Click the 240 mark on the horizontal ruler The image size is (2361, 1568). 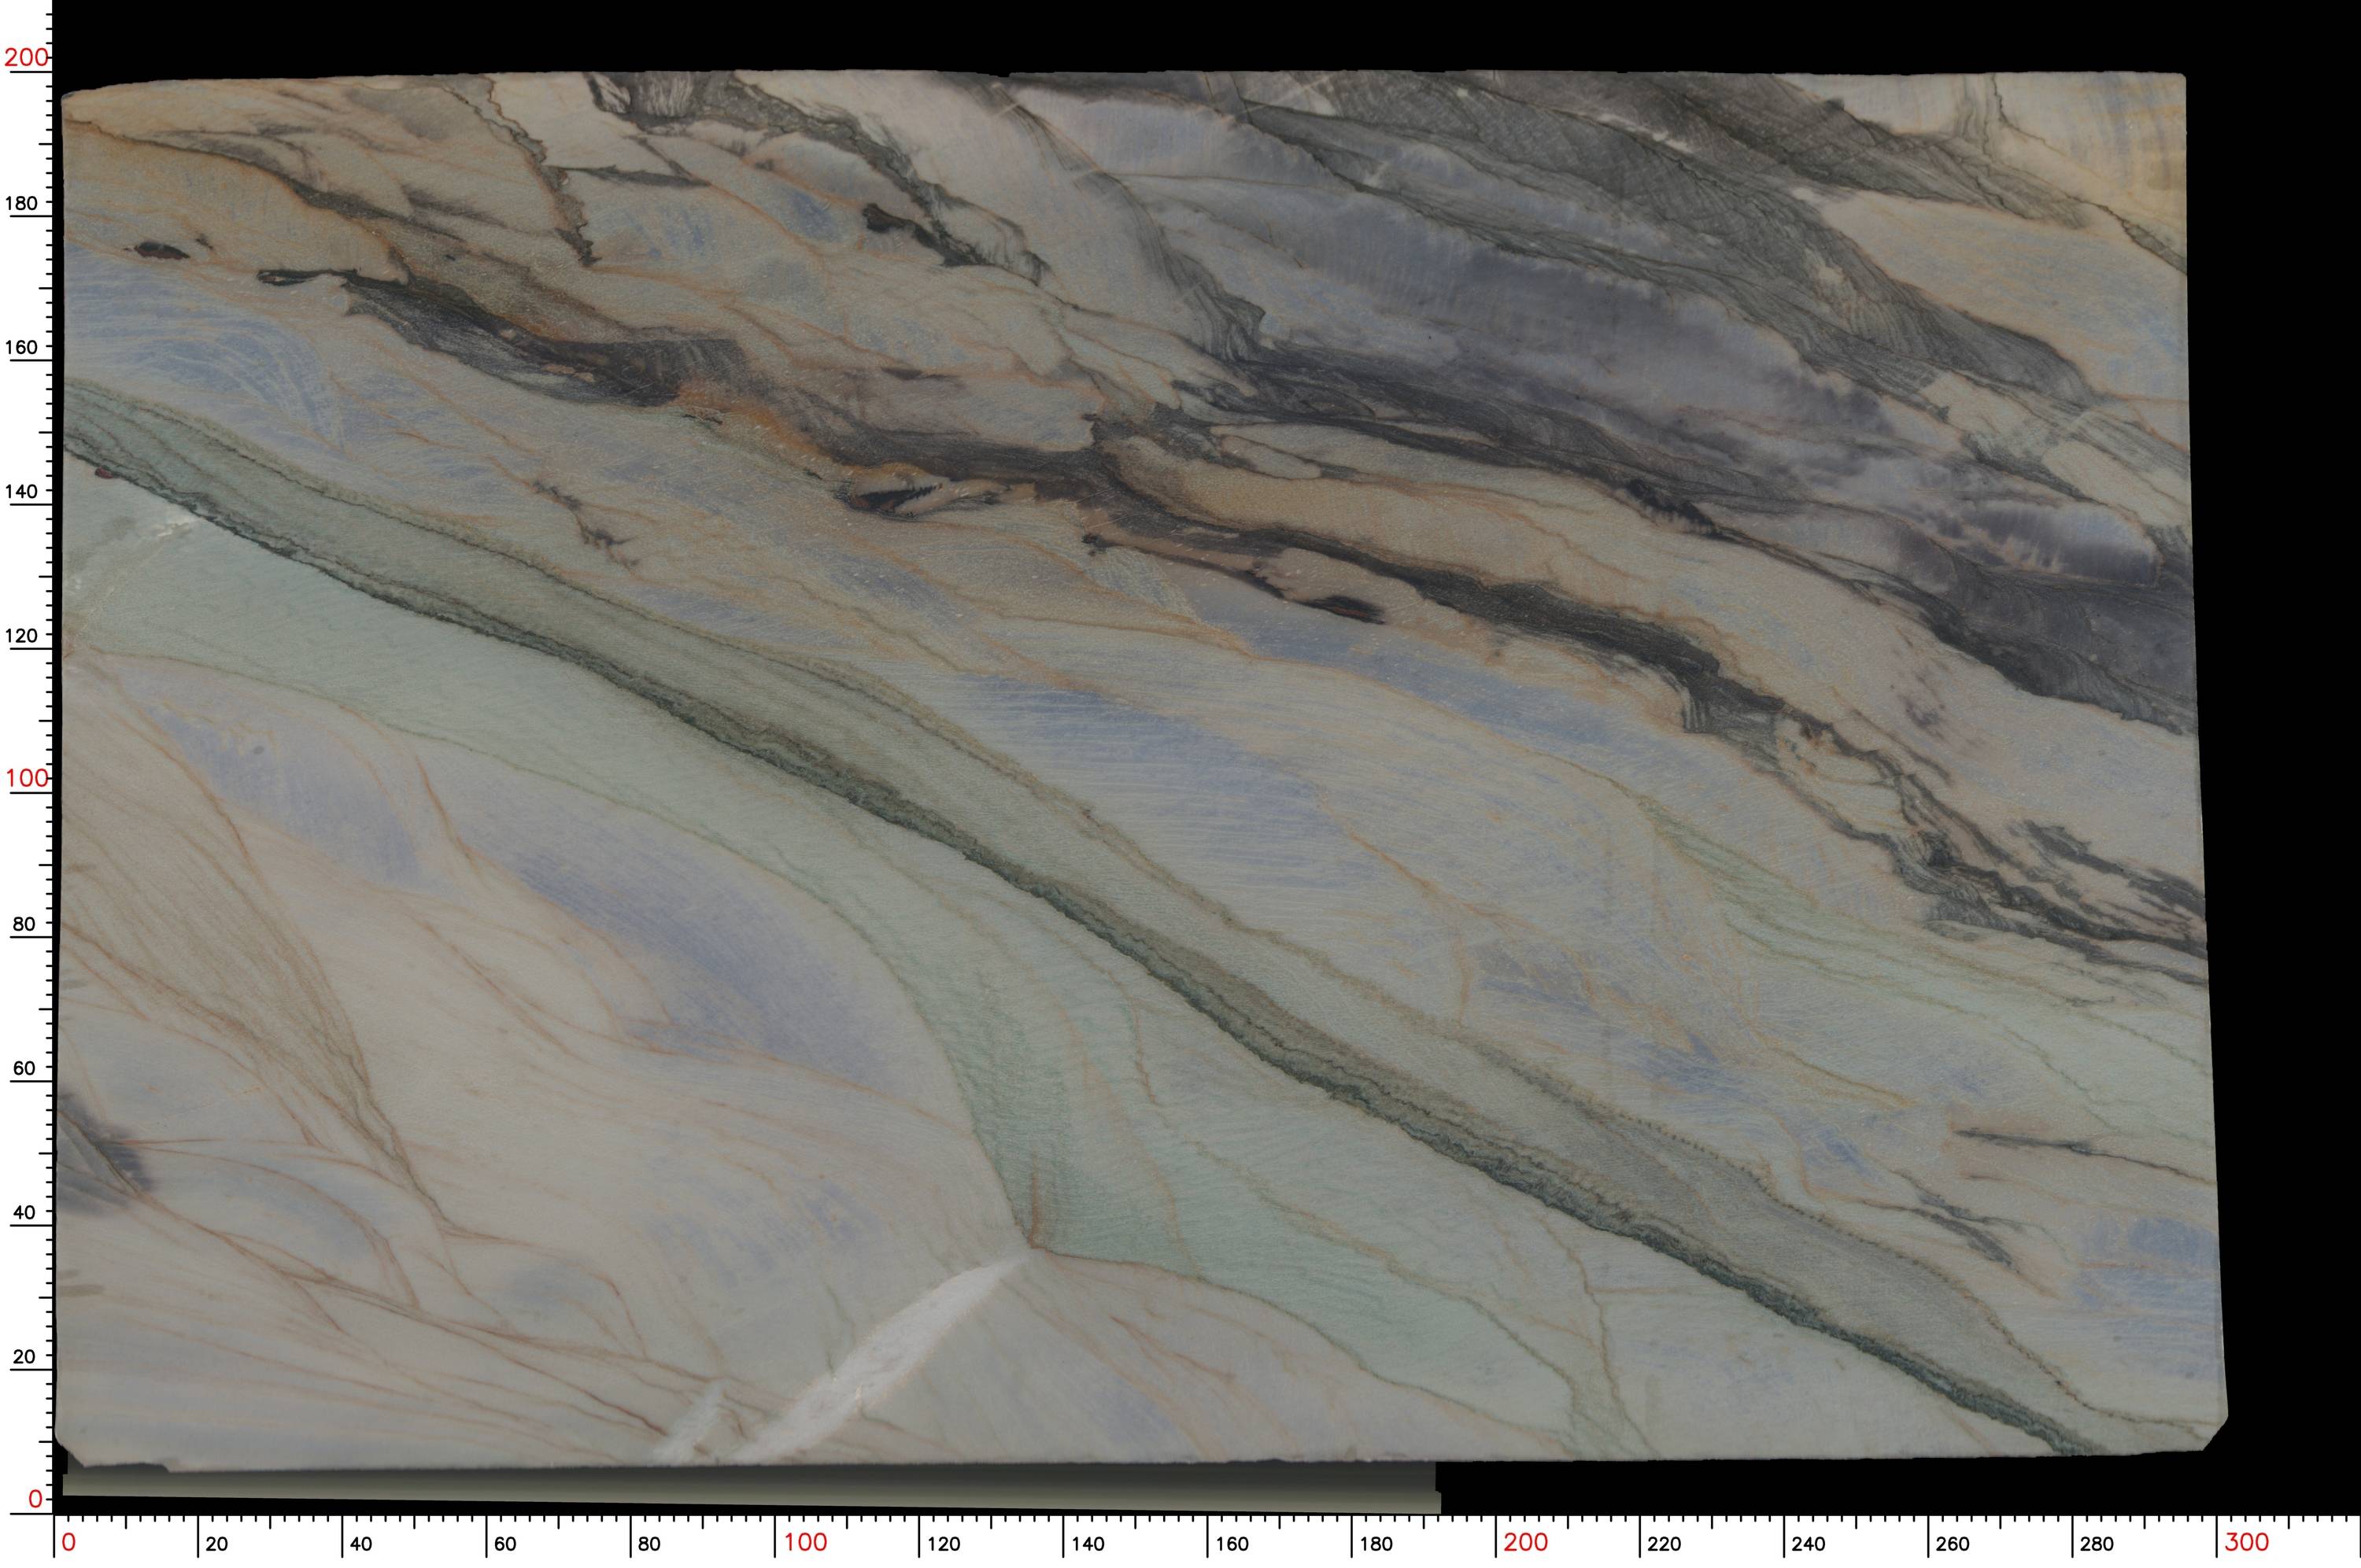(1808, 1544)
